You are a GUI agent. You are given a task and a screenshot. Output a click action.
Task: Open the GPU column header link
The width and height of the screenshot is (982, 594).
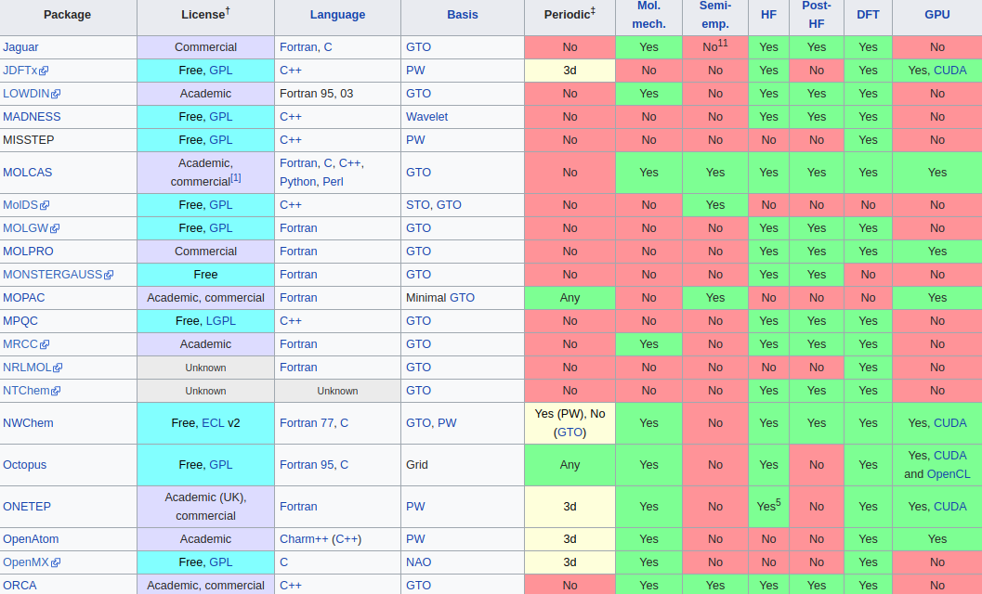click(x=936, y=15)
